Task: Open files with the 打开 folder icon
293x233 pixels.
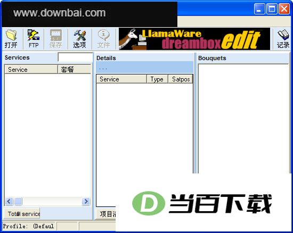Action: (x=12, y=39)
